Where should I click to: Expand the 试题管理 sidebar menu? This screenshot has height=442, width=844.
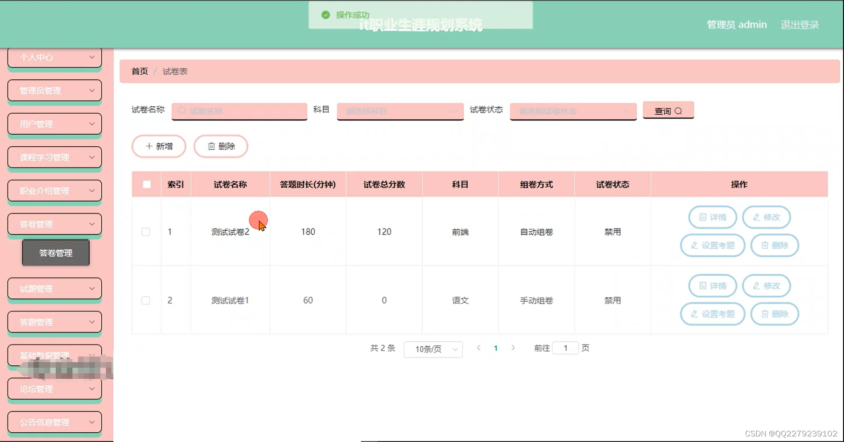[54, 288]
